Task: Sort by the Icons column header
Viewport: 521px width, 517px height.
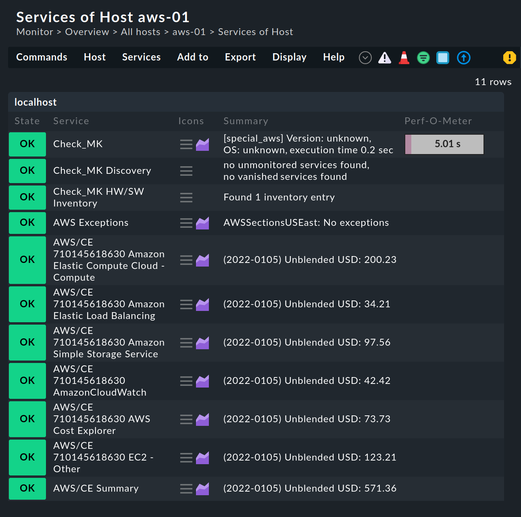Action: point(191,121)
